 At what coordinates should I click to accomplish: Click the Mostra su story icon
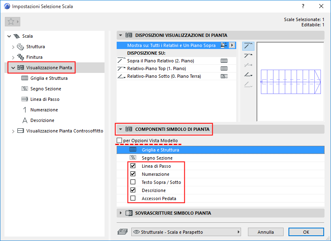click(x=224, y=45)
